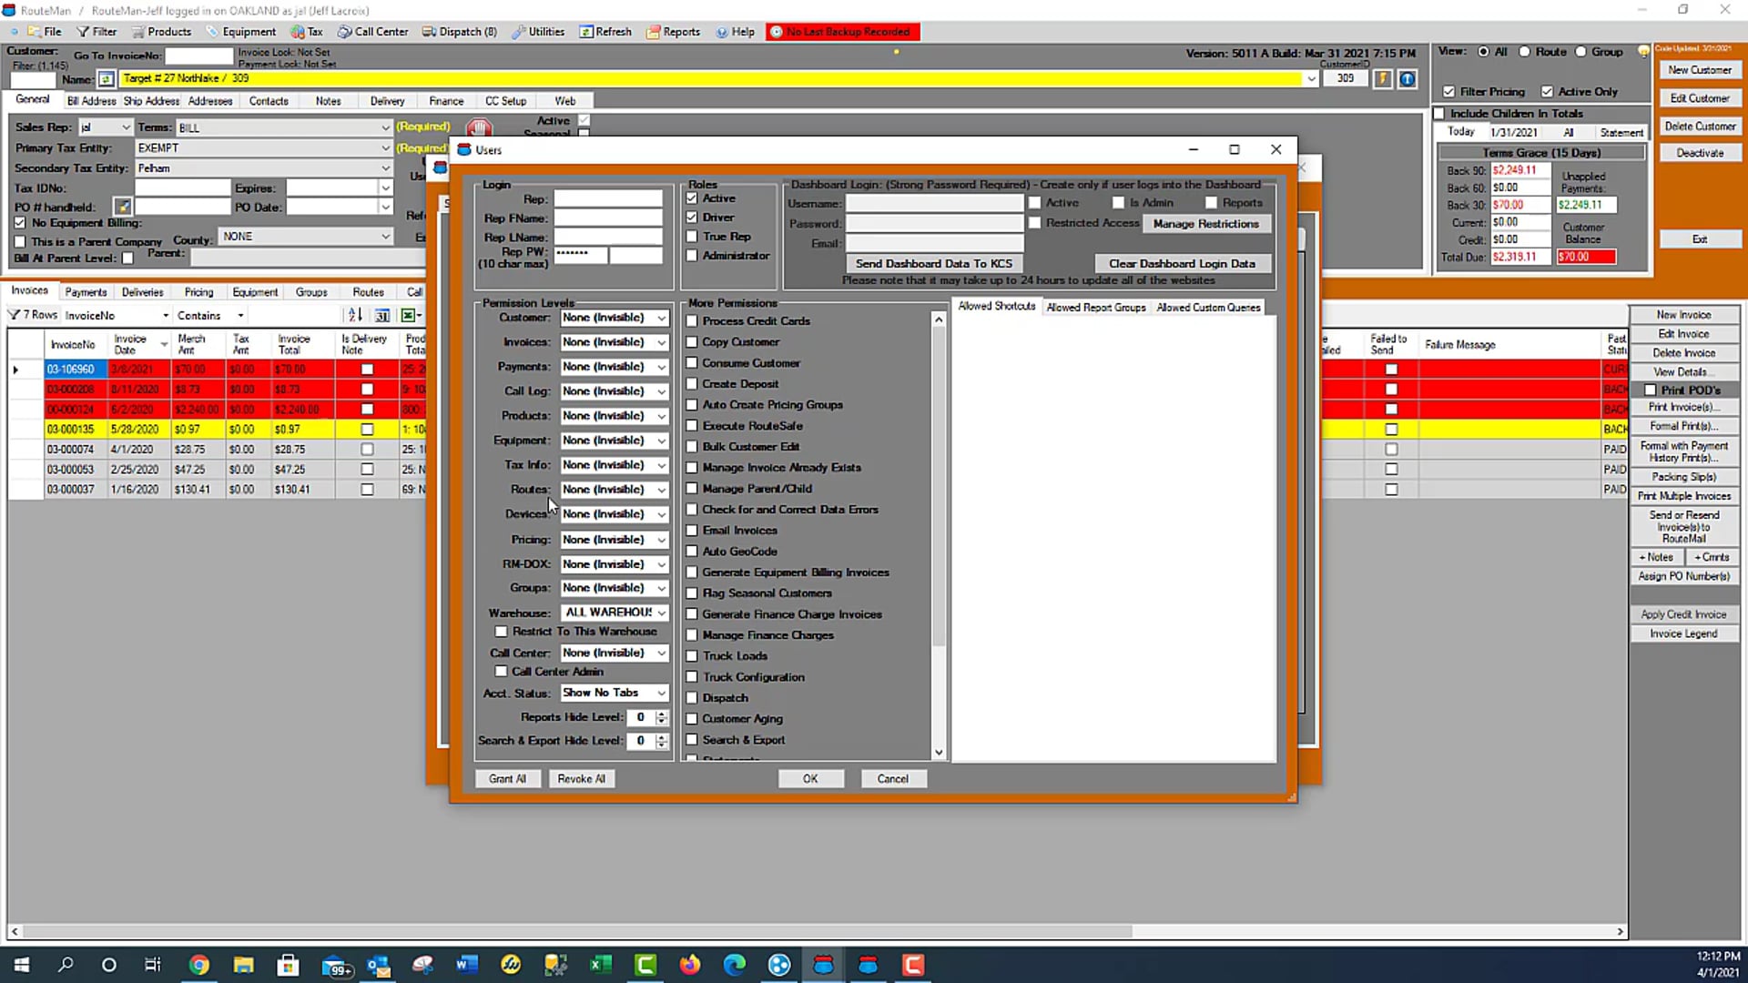Image resolution: width=1748 pixels, height=983 pixels.
Task: Check Process Credit Cards permission
Action: [x=692, y=320]
